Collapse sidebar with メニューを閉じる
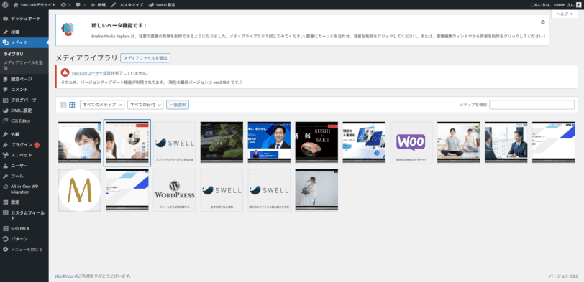 tap(24, 249)
